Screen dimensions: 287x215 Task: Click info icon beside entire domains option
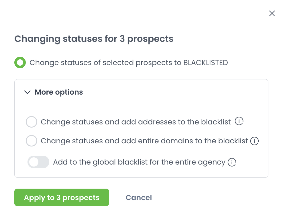pos(254,141)
